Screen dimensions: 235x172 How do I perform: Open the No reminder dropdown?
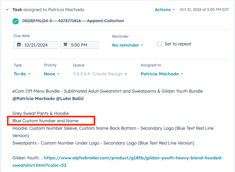[x=127, y=45]
